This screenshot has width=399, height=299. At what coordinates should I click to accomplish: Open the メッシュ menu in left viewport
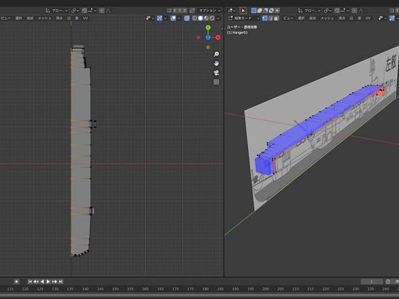(x=44, y=18)
